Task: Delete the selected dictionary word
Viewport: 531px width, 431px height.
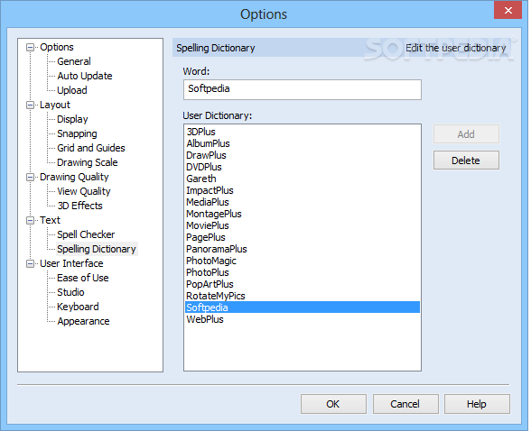Action: 466,160
